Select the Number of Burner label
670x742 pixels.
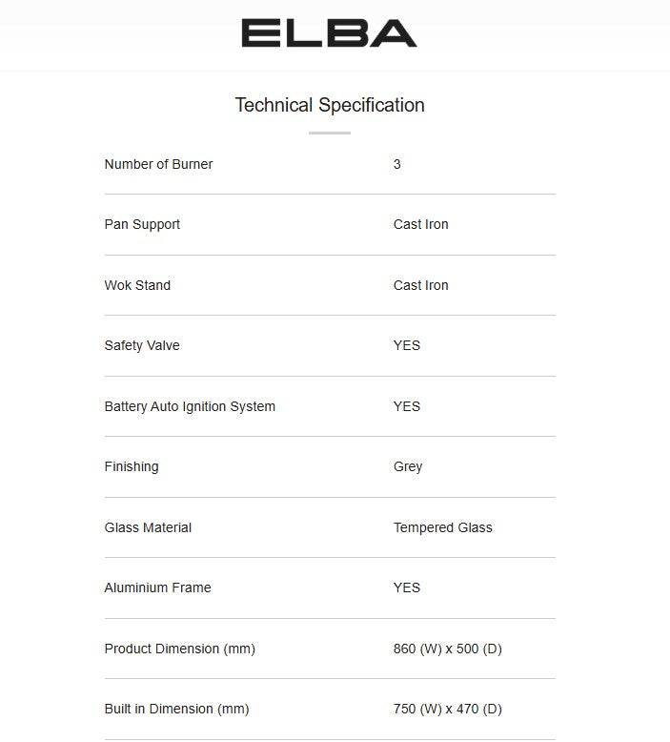coord(158,164)
